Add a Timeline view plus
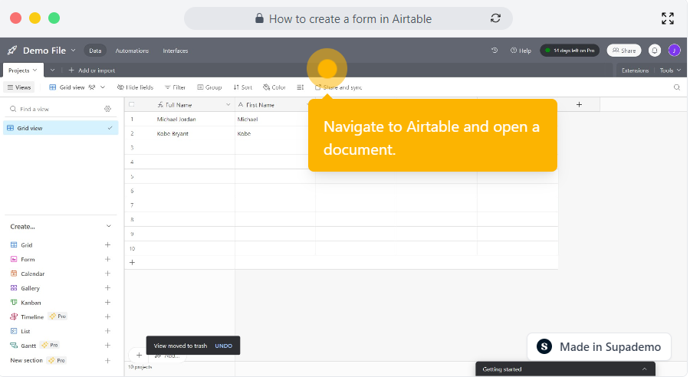 (x=107, y=316)
